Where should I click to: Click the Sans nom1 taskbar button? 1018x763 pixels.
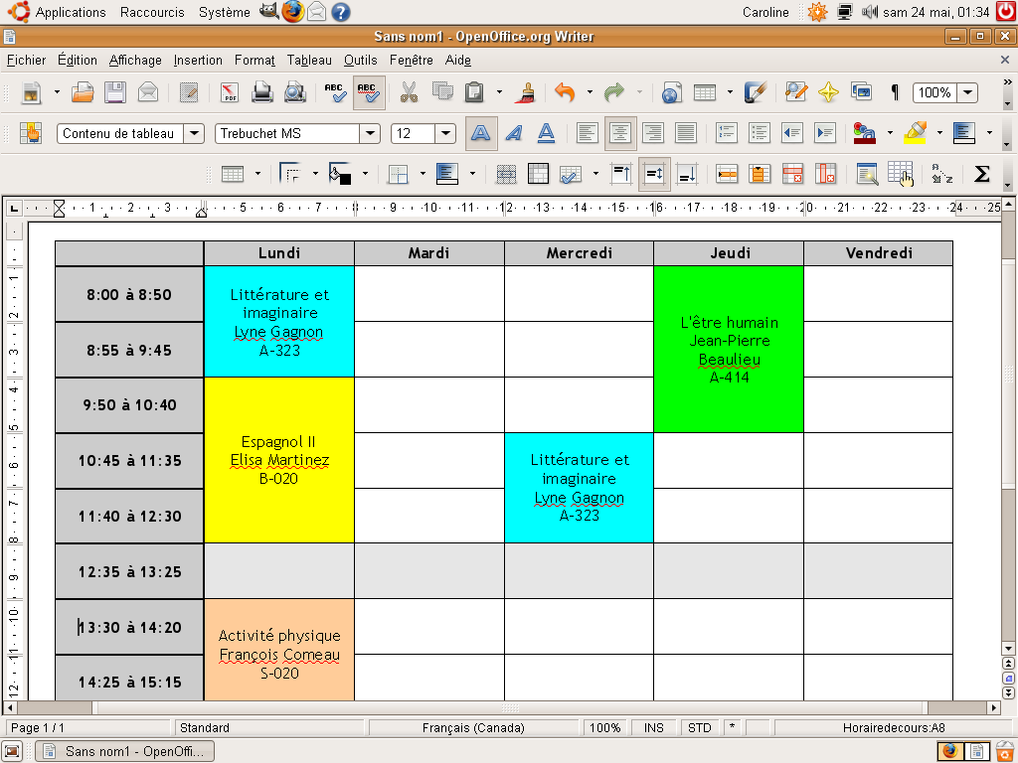point(126,750)
